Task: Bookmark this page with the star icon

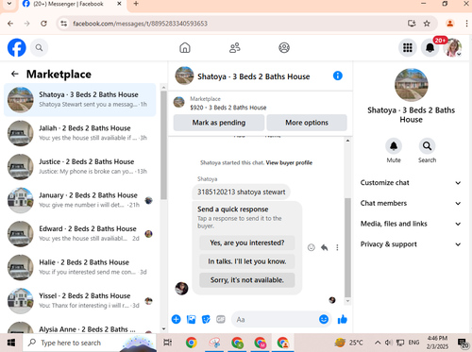Action: pos(427,24)
